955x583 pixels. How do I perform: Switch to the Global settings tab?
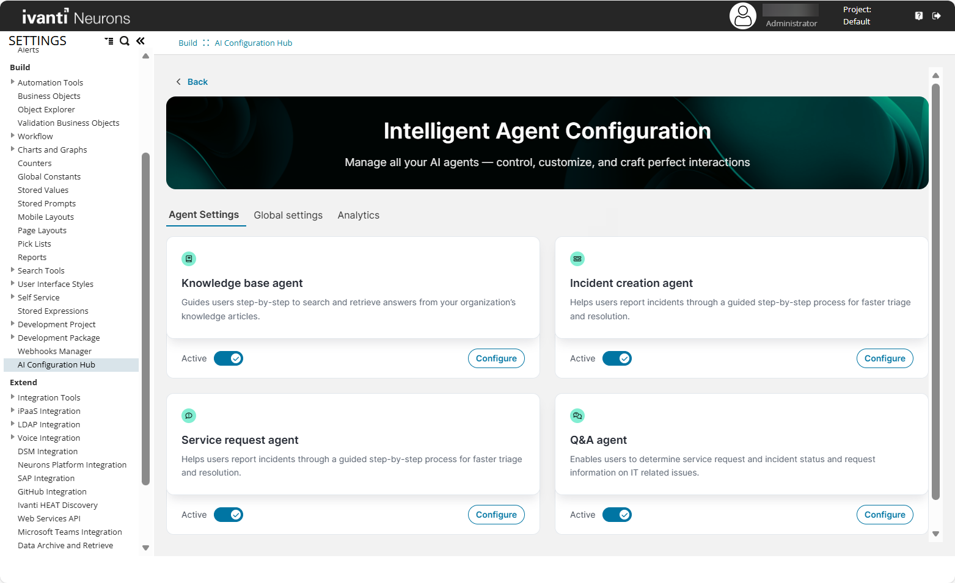[x=288, y=215]
